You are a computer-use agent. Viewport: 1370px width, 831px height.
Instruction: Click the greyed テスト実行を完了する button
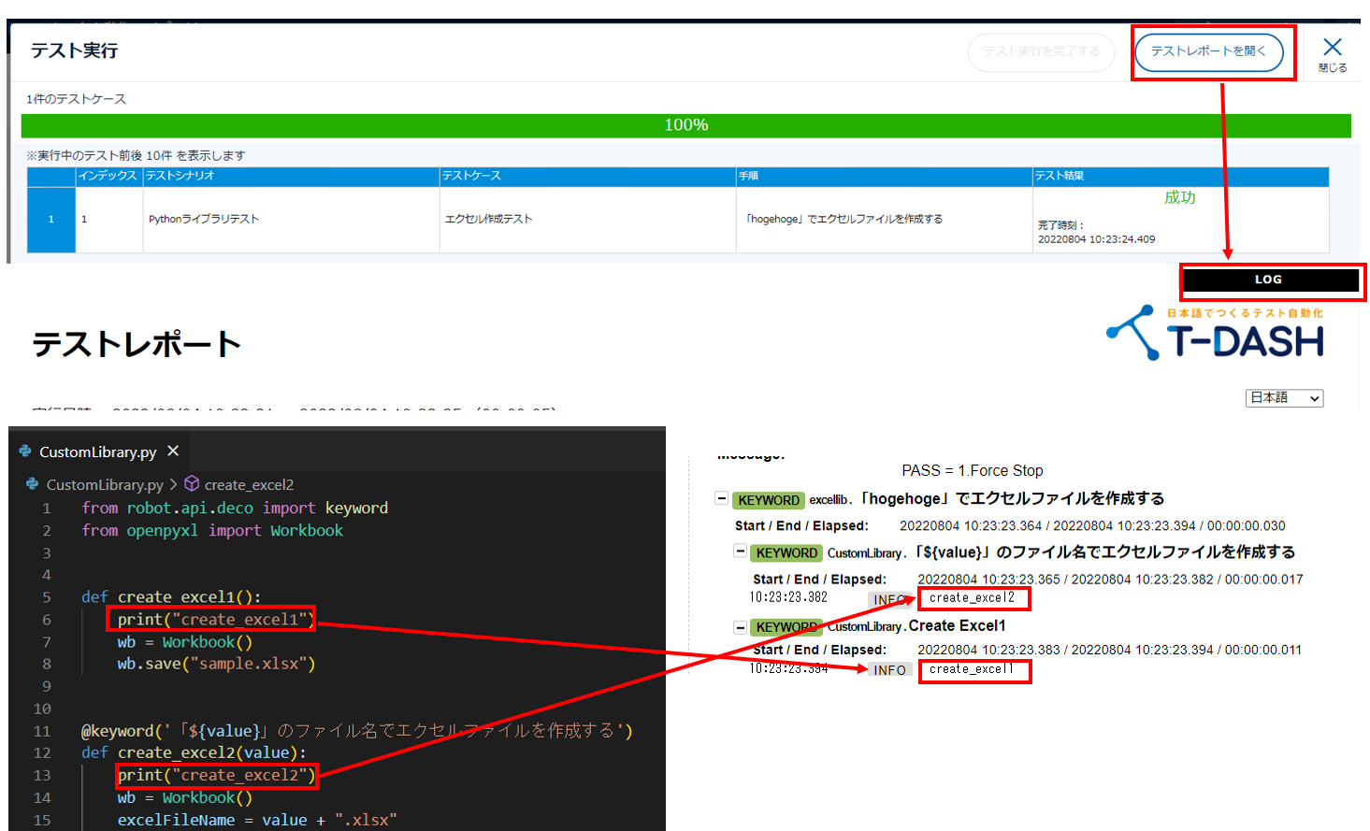(x=1041, y=51)
